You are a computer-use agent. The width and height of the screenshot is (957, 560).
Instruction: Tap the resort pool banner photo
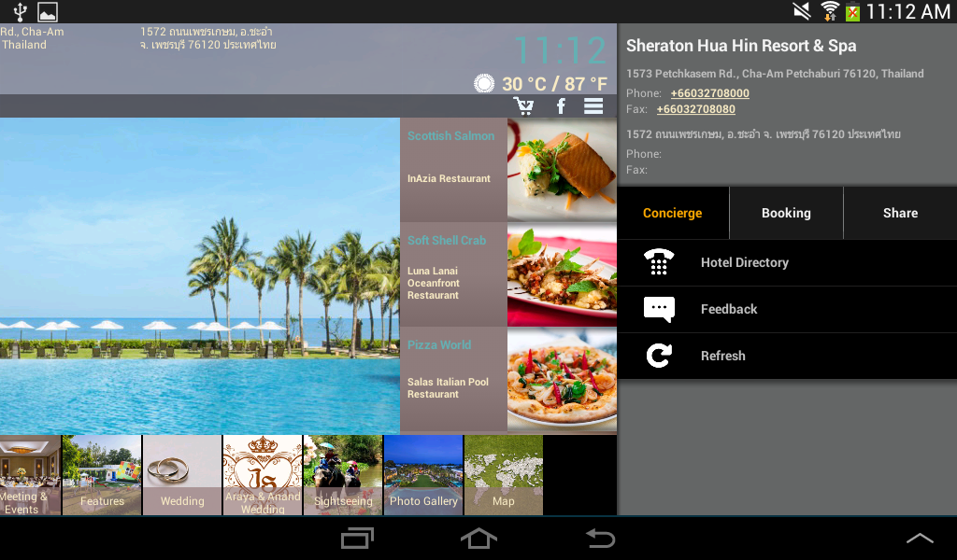[x=200, y=275]
